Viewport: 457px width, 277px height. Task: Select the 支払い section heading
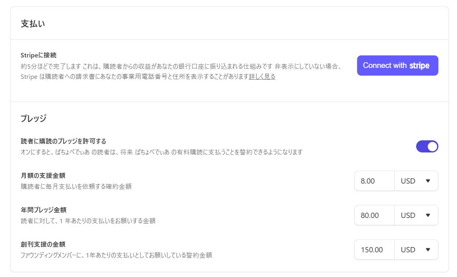coord(33,23)
